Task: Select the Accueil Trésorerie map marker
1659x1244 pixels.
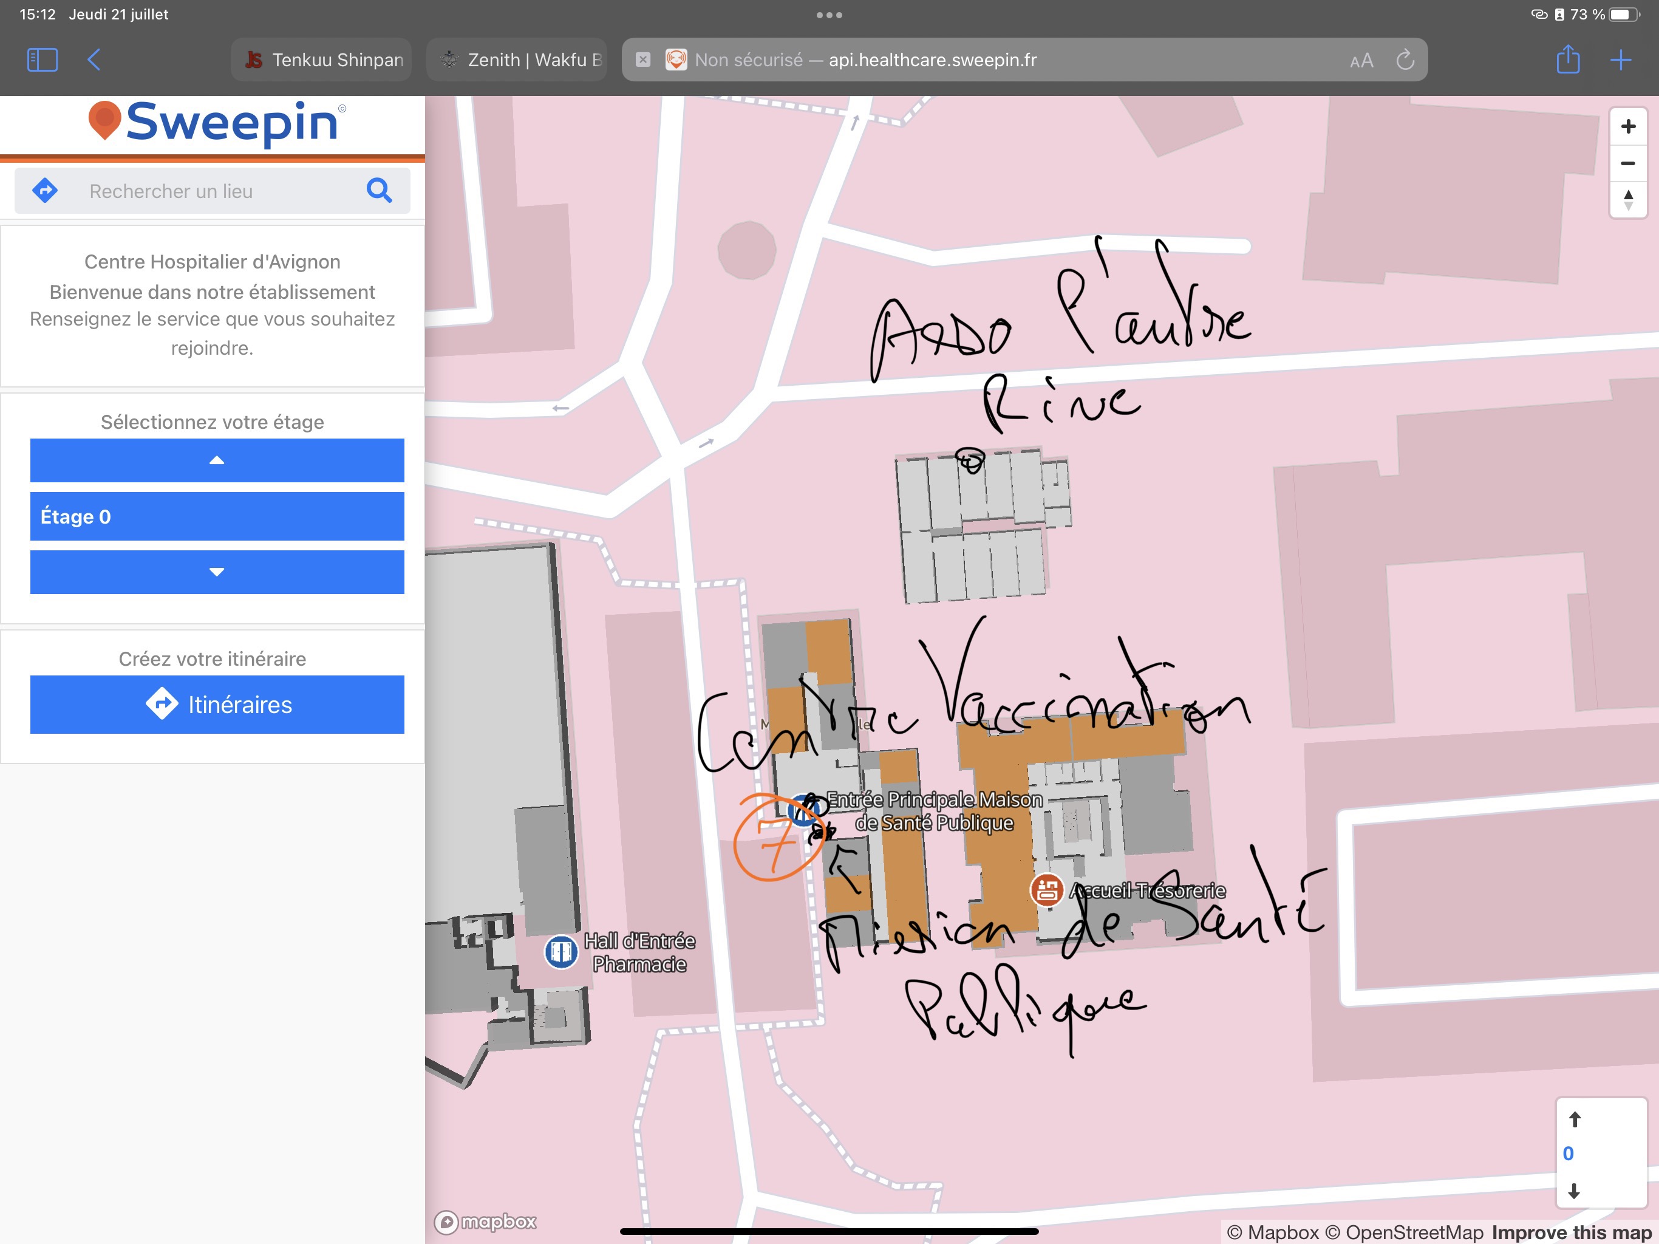Action: pyautogui.click(x=1046, y=890)
